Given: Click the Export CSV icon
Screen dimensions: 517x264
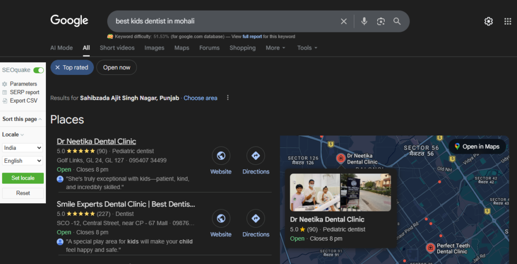Looking at the screenshot, I should pyautogui.click(x=5, y=101).
